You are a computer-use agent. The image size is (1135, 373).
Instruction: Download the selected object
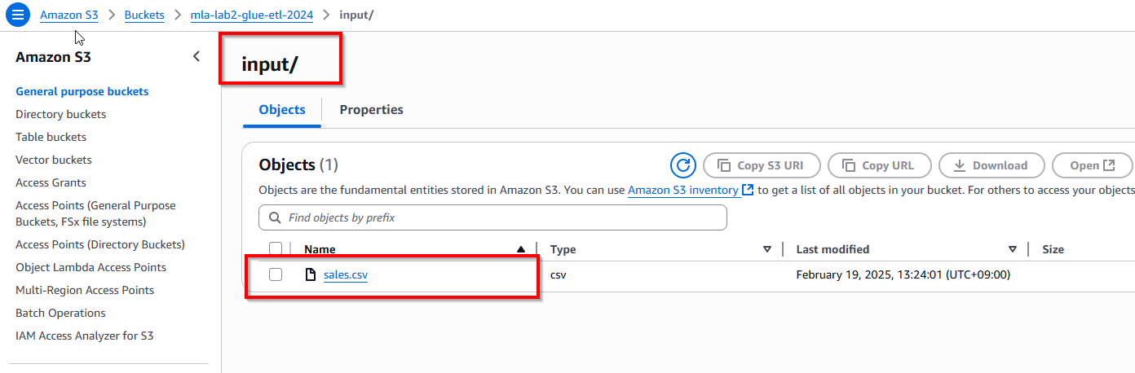click(x=991, y=165)
